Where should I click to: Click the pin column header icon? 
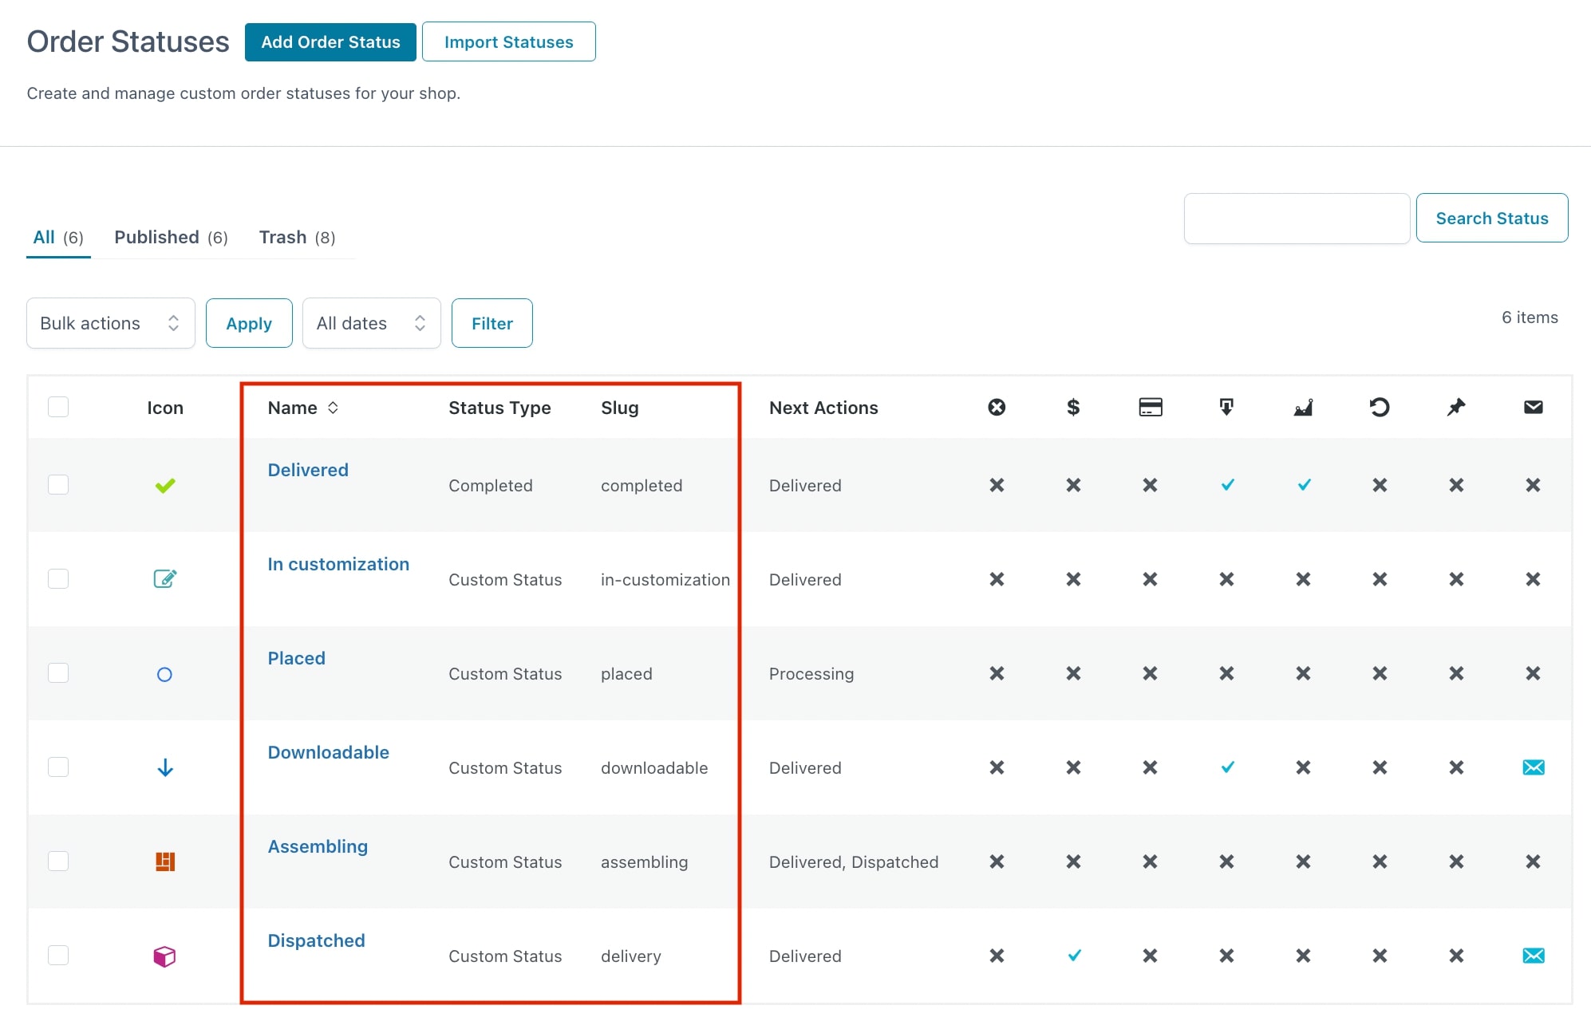[x=1456, y=408]
